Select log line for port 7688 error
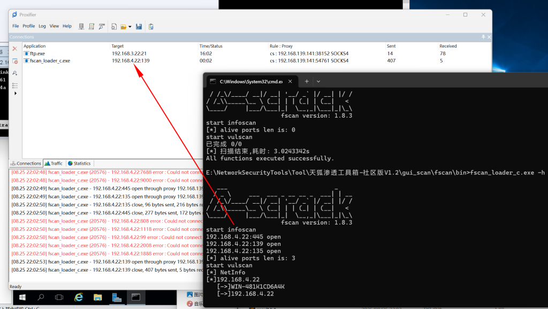Screen dimensions: 548x309 pos(107,172)
